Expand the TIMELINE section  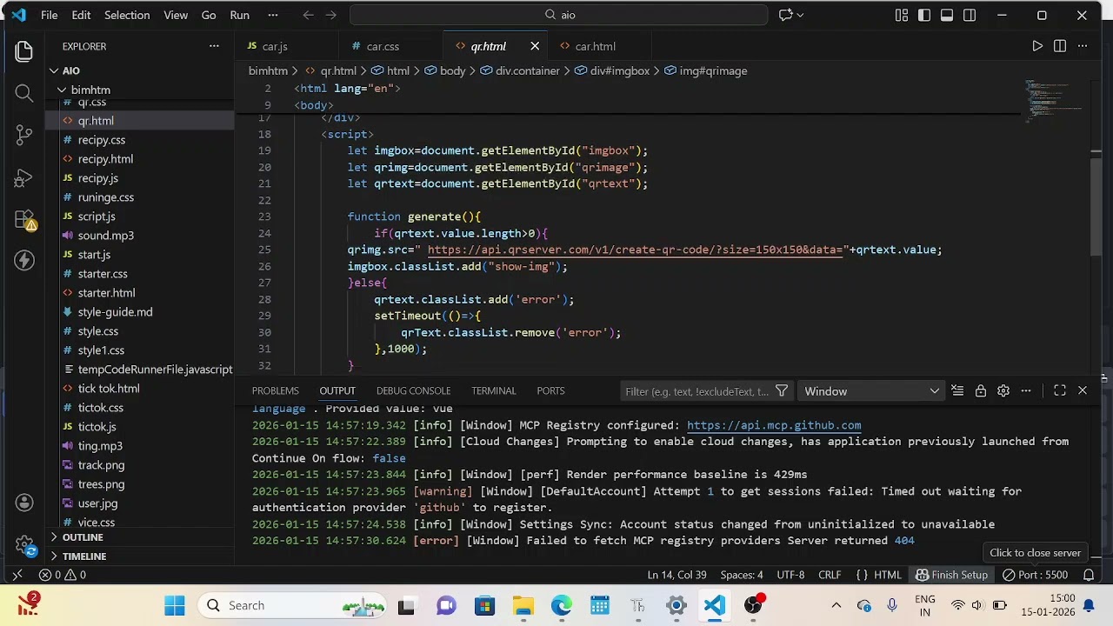click(139, 556)
